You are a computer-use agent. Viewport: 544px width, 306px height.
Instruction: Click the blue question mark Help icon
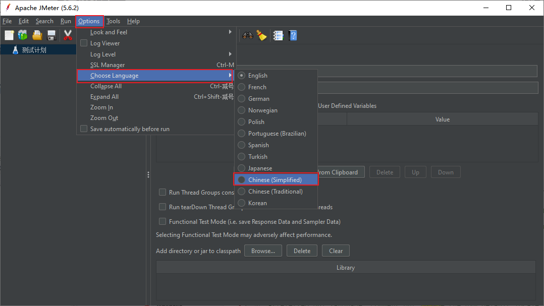pos(293,35)
